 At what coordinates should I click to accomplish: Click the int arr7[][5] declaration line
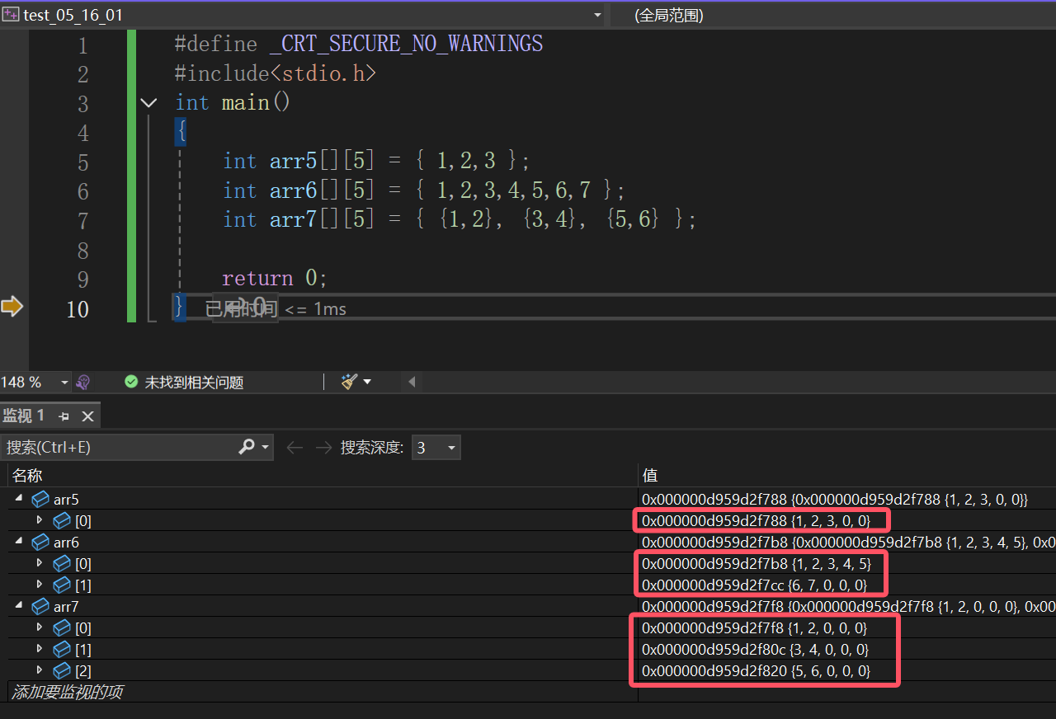tap(460, 220)
